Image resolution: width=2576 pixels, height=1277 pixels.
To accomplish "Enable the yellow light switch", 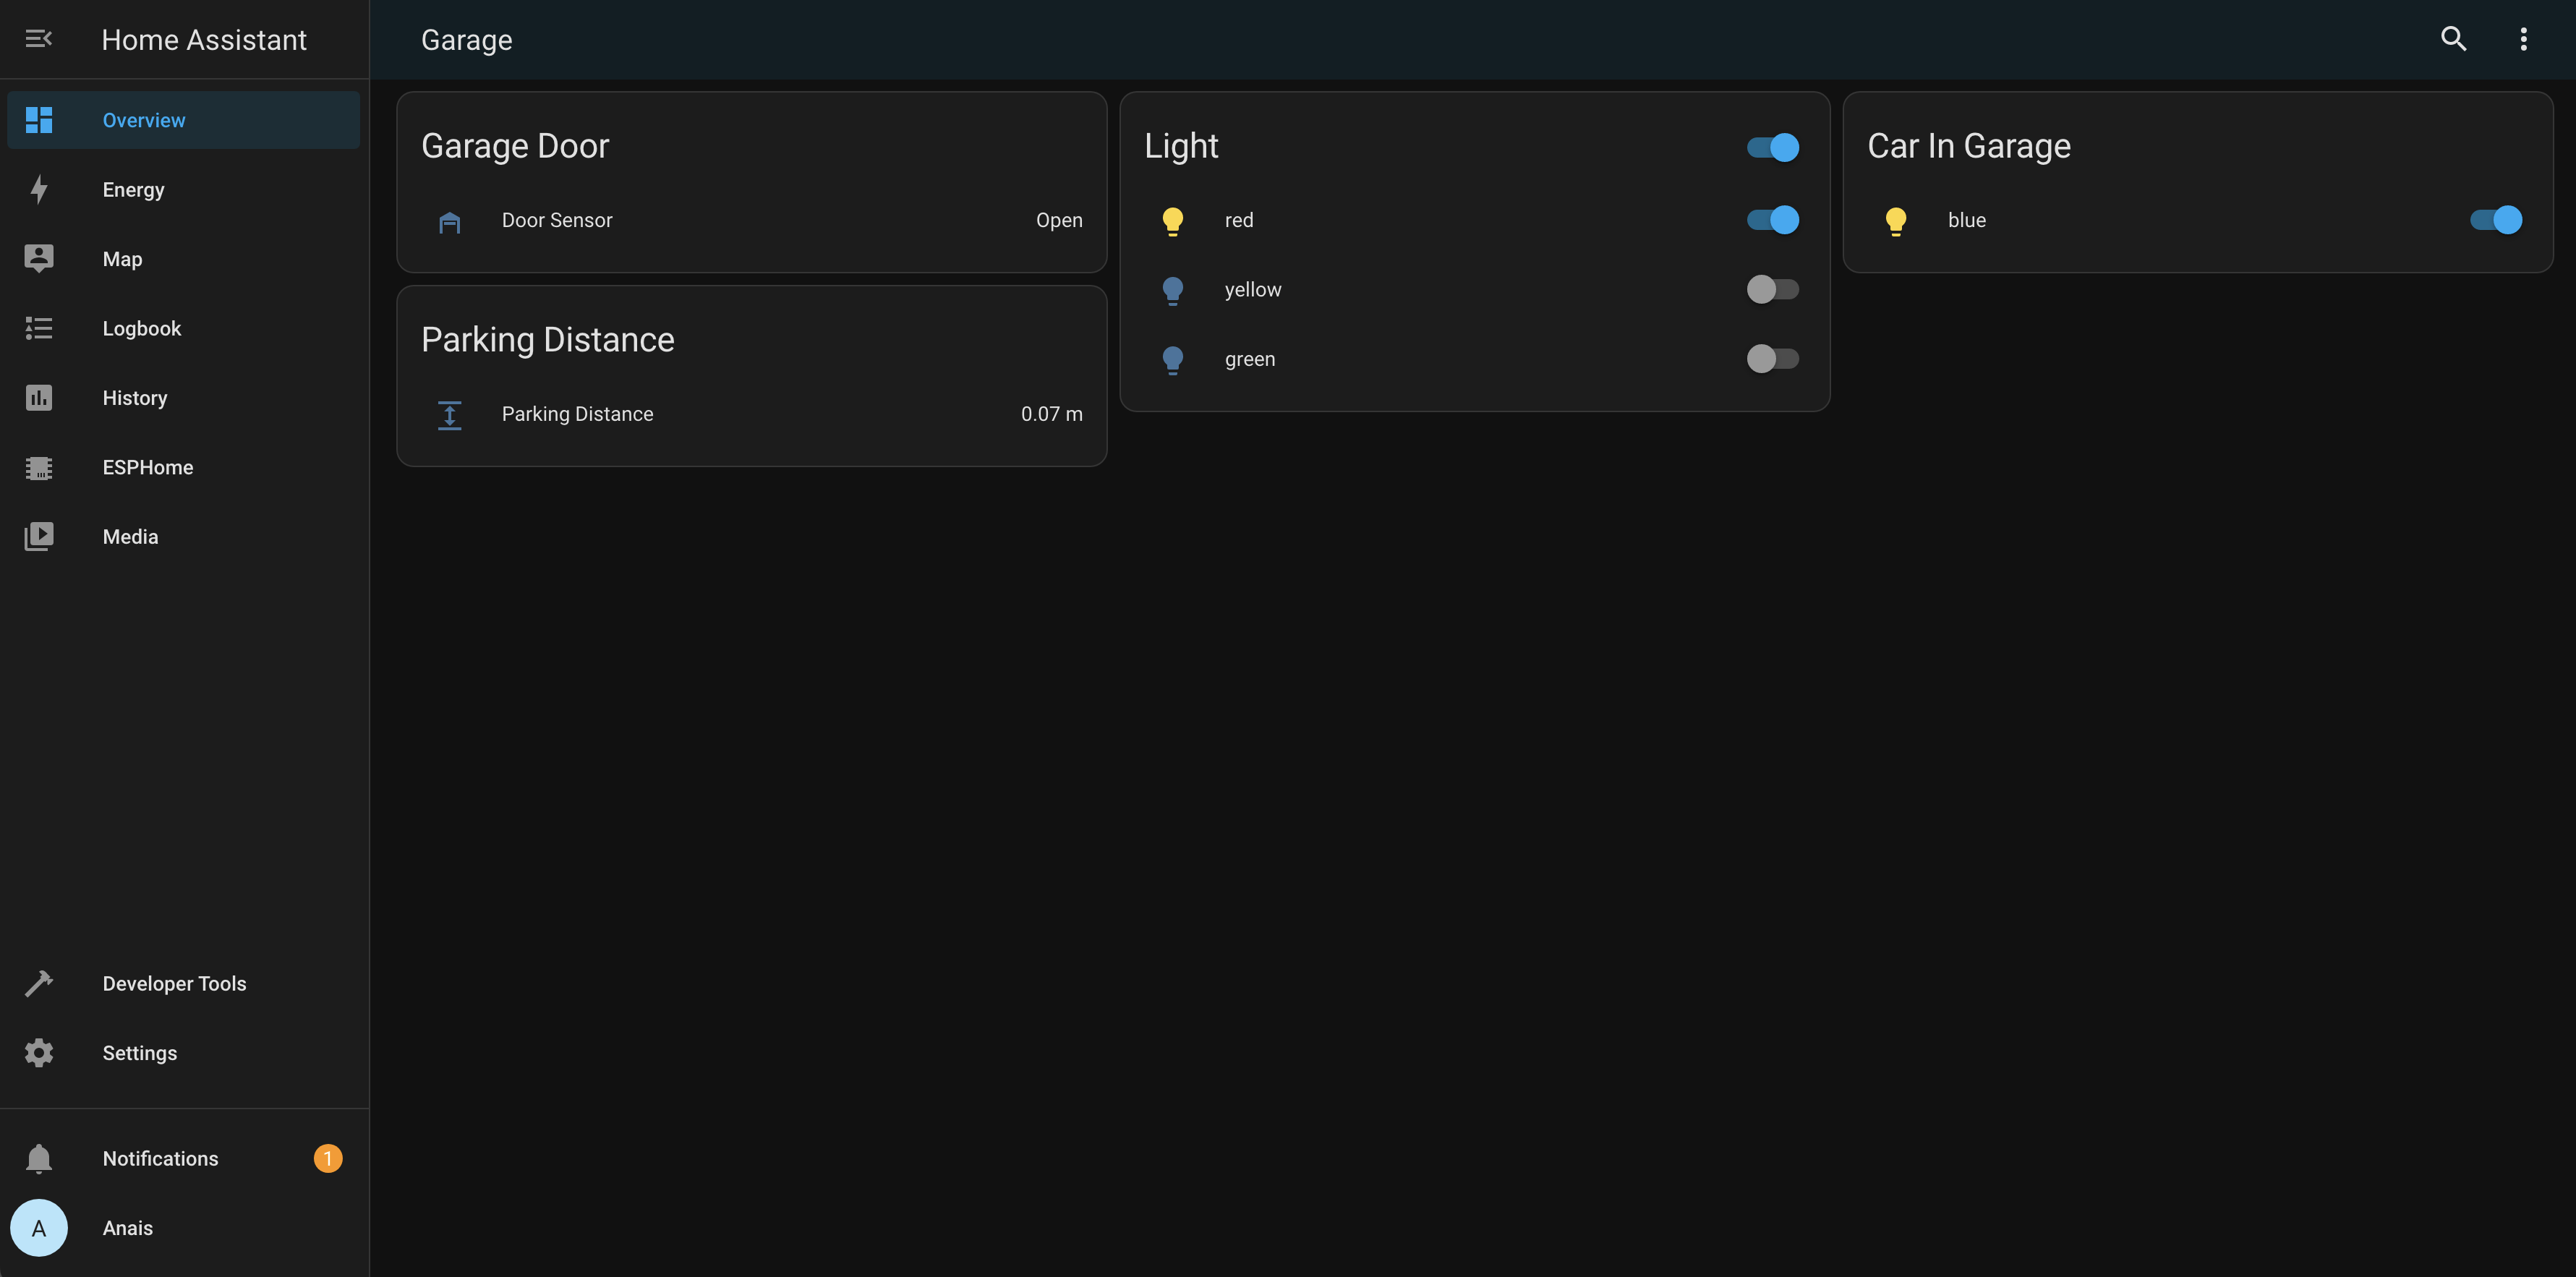I will [1772, 289].
